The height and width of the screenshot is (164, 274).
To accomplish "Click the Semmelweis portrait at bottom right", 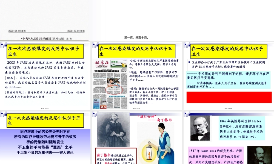I will (x=256, y=155).
